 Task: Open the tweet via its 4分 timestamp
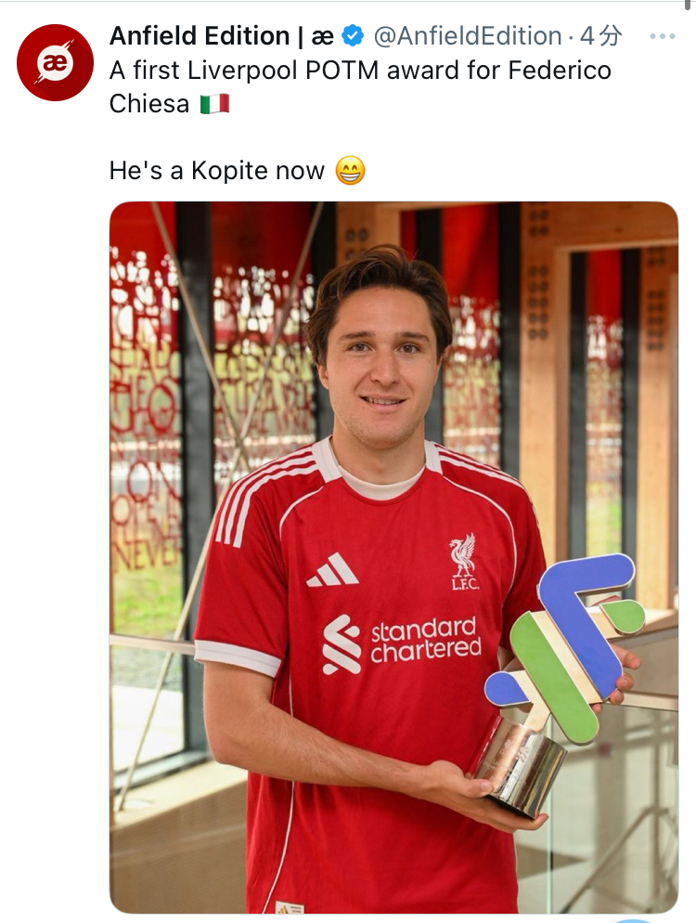600,36
